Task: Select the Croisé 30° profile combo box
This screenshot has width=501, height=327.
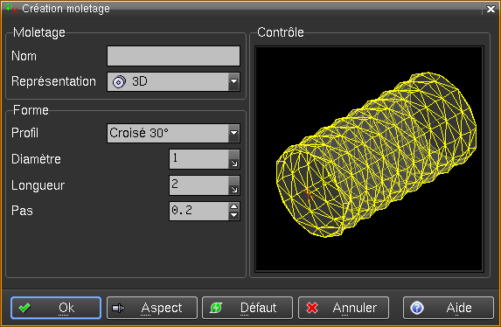Action: 173,133
